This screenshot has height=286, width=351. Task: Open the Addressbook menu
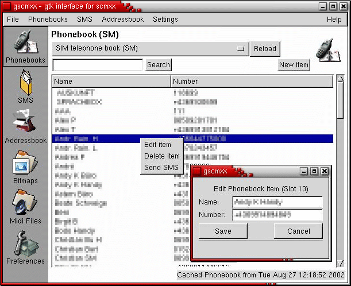coord(123,20)
